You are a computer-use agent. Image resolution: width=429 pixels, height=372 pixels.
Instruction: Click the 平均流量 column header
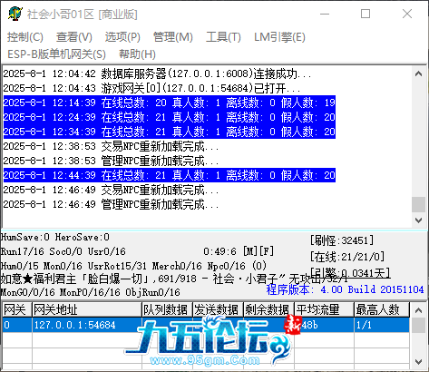325,309
